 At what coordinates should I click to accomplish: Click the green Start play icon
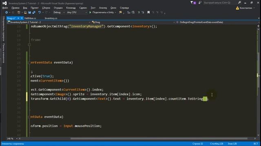90,13
